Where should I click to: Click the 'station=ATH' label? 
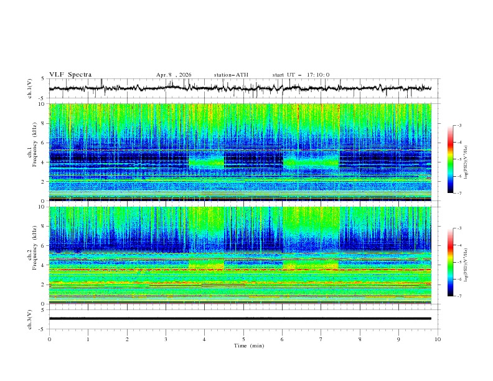tap(231, 75)
